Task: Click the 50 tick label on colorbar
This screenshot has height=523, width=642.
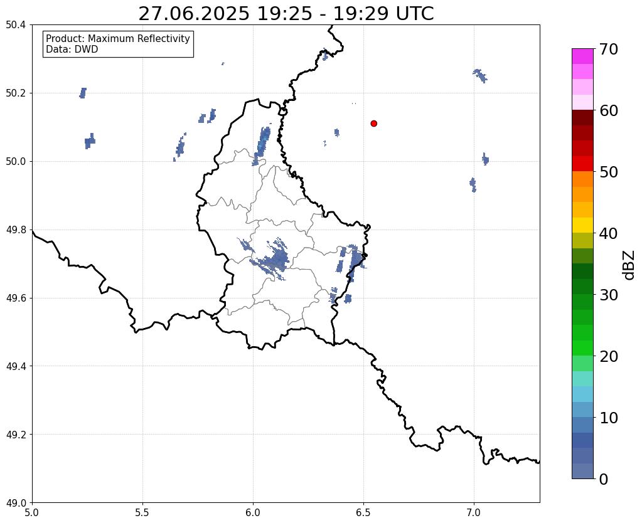Action: pyautogui.click(x=609, y=172)
